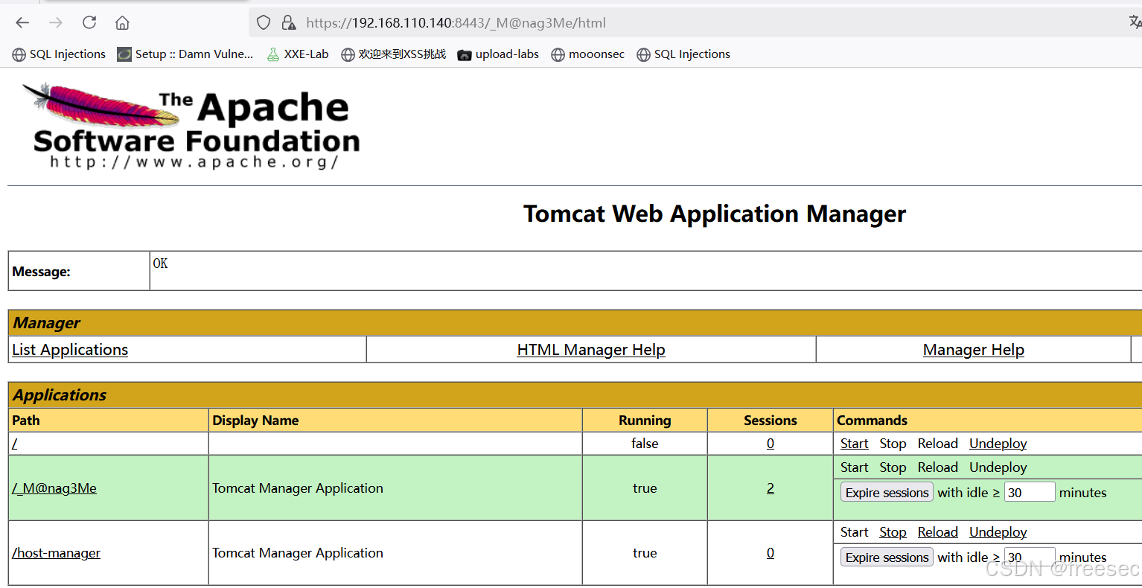Go back using browser back arrow
Screen dimensions: 1142x588
click(22, 22)
